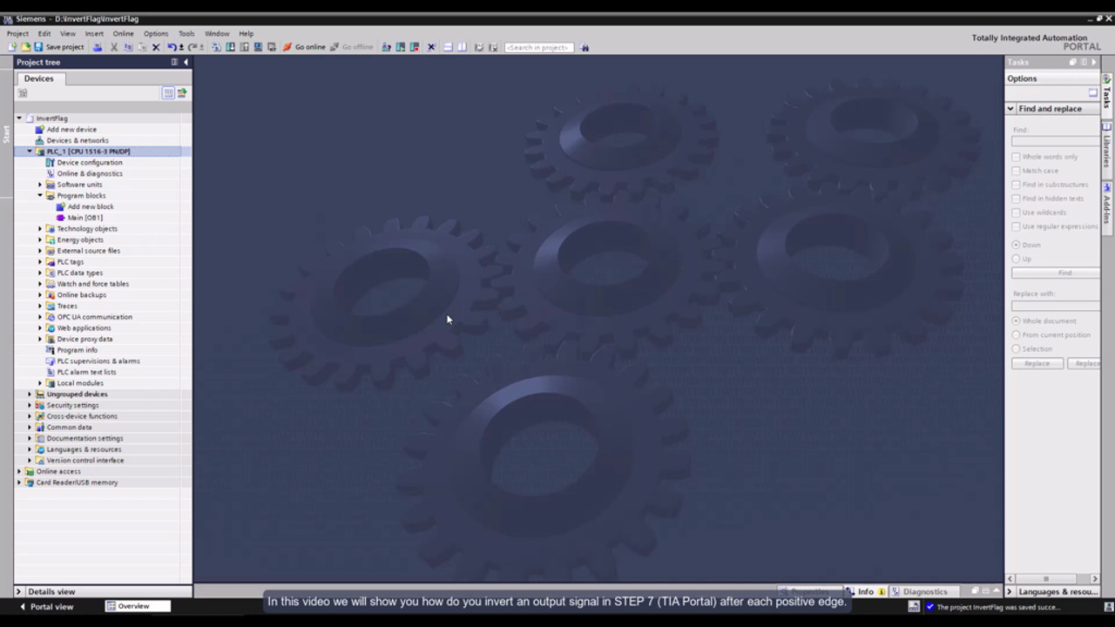Select the 'Up' search direction radio button
Viewport: 1115px width, 627px height.
[1016, 259]
